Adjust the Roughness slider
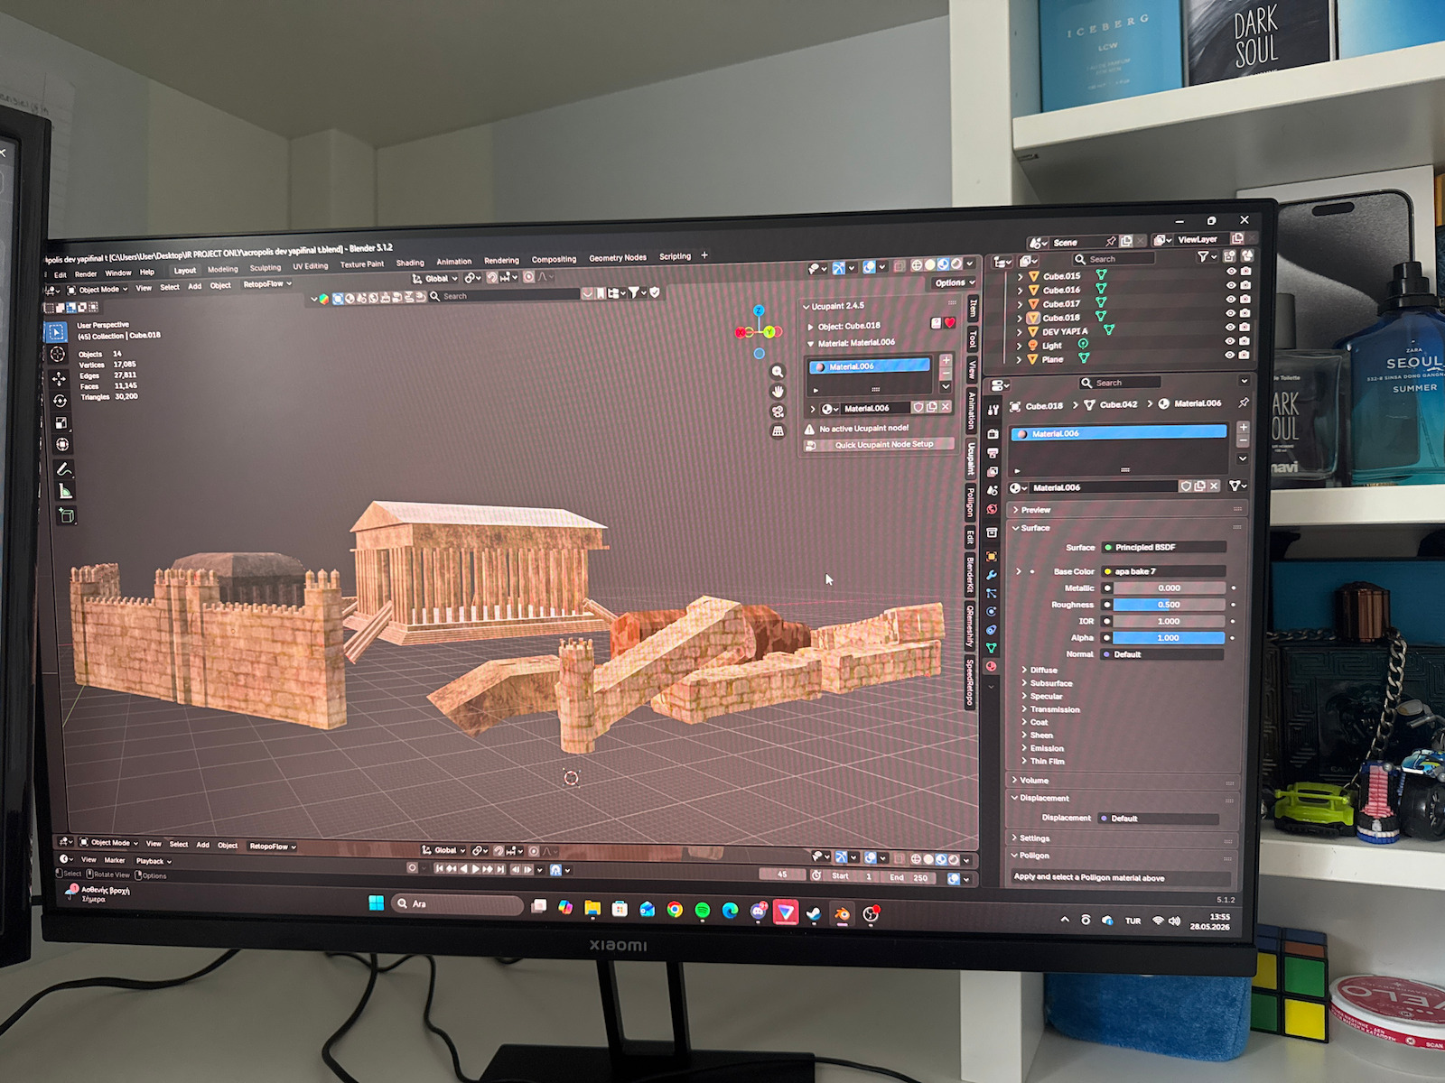The image size is (1445, 1083). 1169,605
